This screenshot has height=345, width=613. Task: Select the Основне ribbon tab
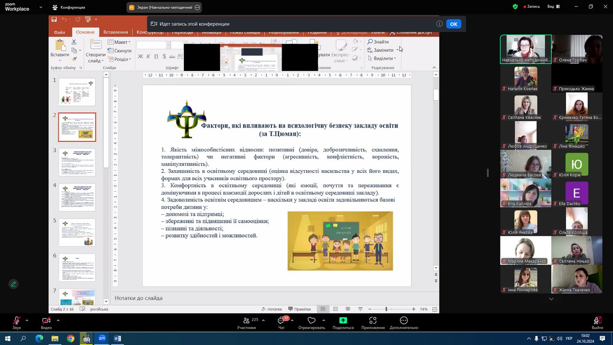[x=85, y=32]
